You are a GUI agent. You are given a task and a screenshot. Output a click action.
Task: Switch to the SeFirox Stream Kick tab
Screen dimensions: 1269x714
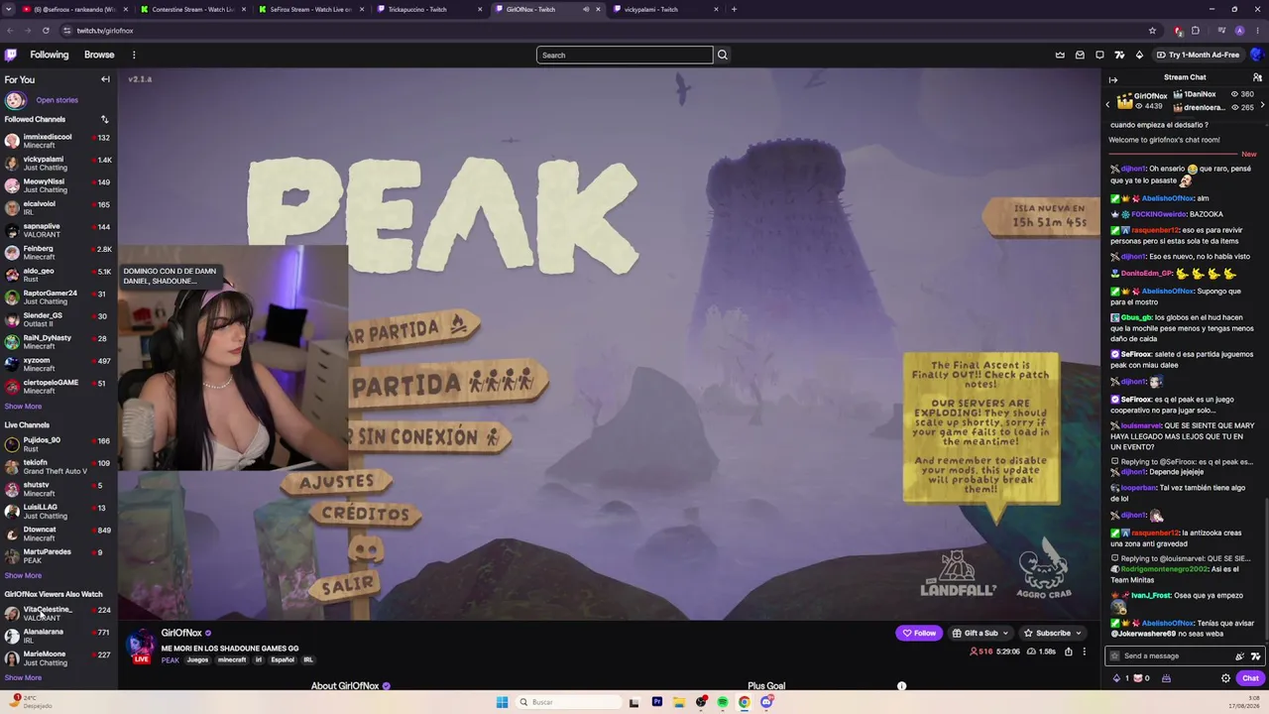click(x=309, y=10)
